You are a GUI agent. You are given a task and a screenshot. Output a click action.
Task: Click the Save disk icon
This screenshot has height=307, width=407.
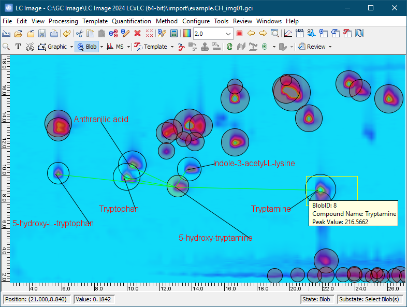point(42,34)
